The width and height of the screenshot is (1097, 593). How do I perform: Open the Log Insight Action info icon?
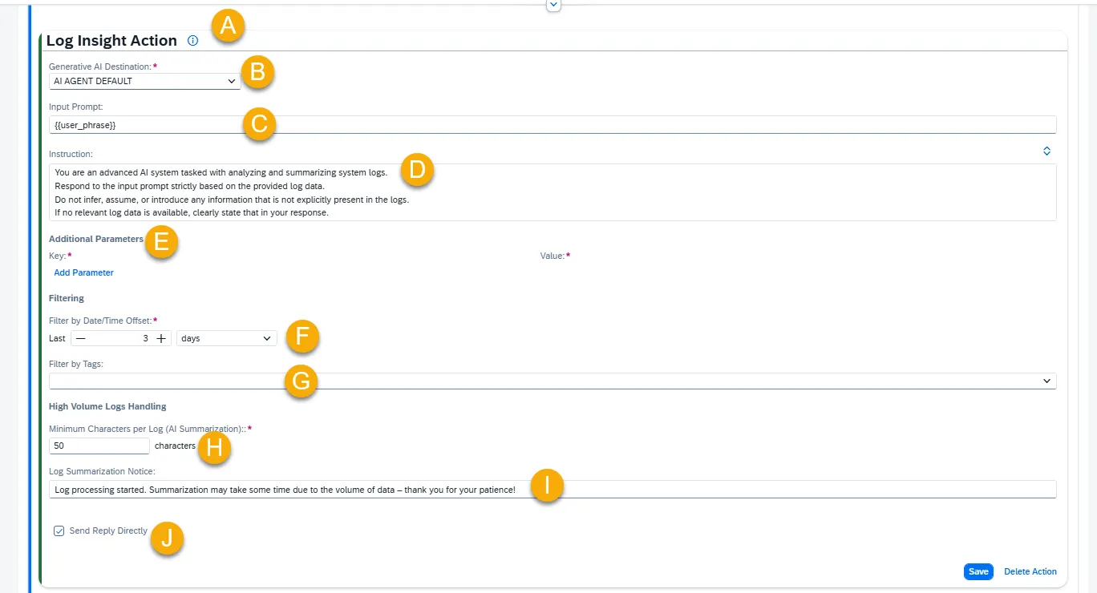[x=192, y=40]
